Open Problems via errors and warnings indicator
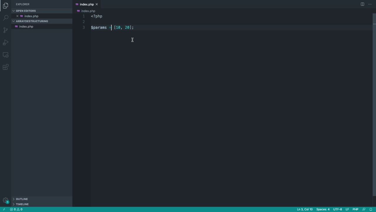The height and width of the screenshot is (212, 376). tap(16, 209)
